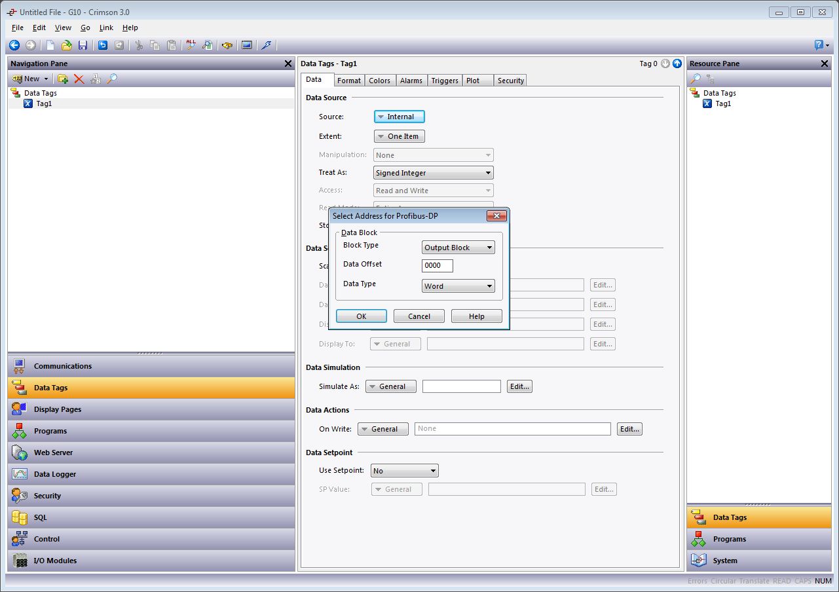The height and width of the screenshot is (592, 839).
Task: Click the sort order icon in Navigation Pane
Action: [96, 79]
